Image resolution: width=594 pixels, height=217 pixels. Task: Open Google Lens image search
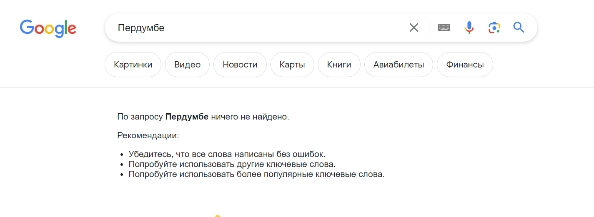click(494, 28)
